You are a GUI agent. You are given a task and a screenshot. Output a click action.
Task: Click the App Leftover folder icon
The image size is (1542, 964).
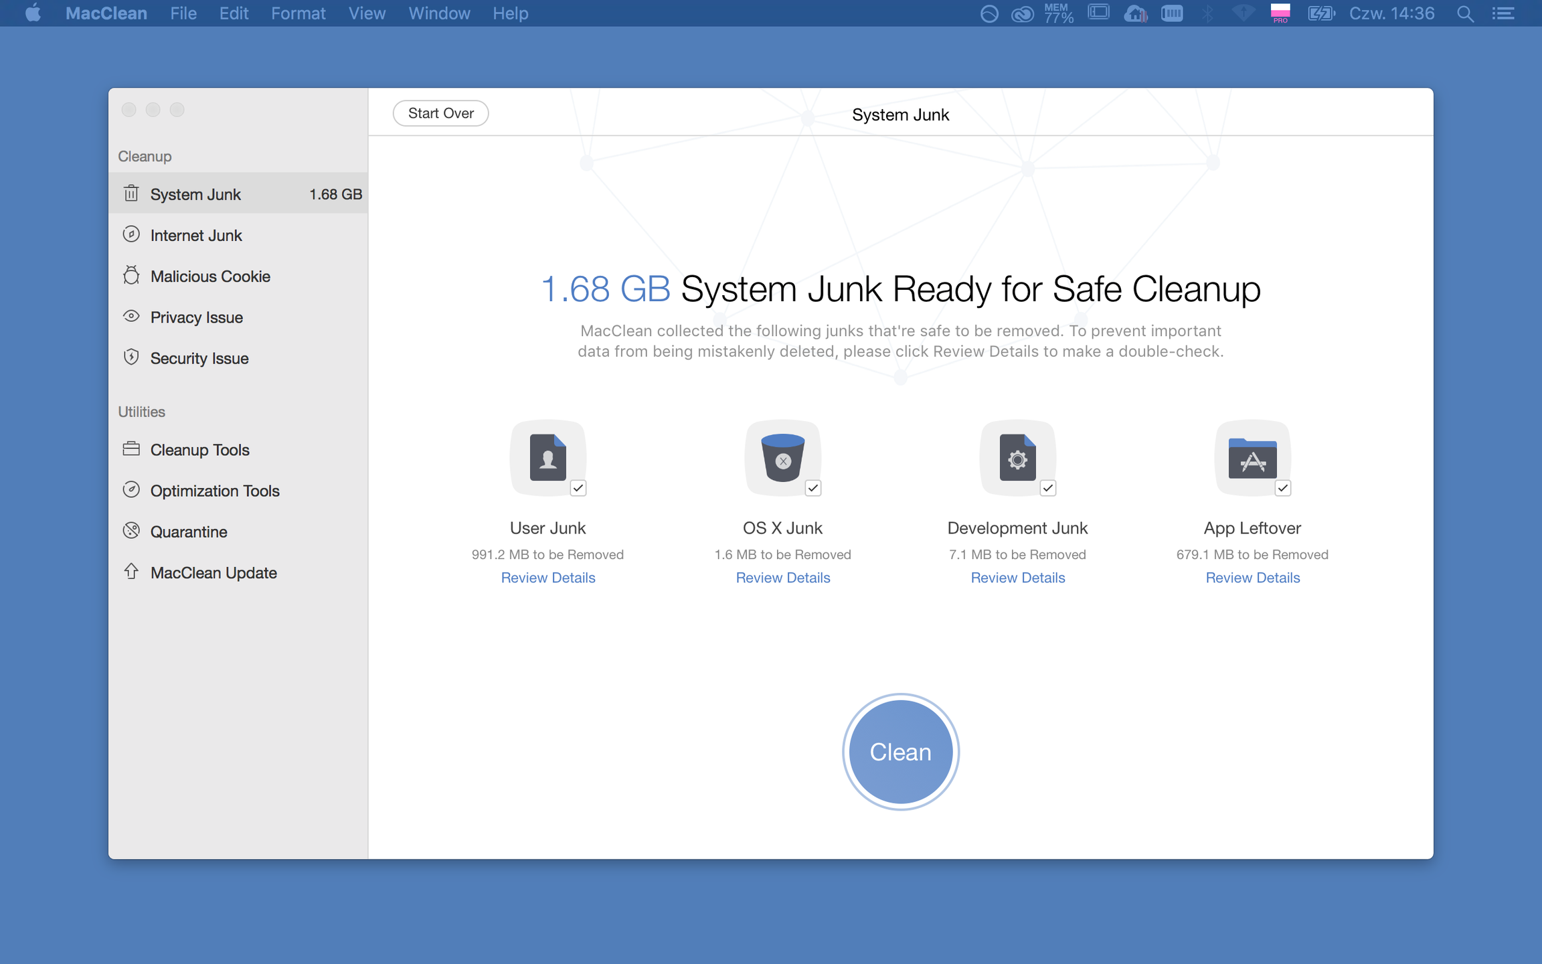click(1252, 457)
